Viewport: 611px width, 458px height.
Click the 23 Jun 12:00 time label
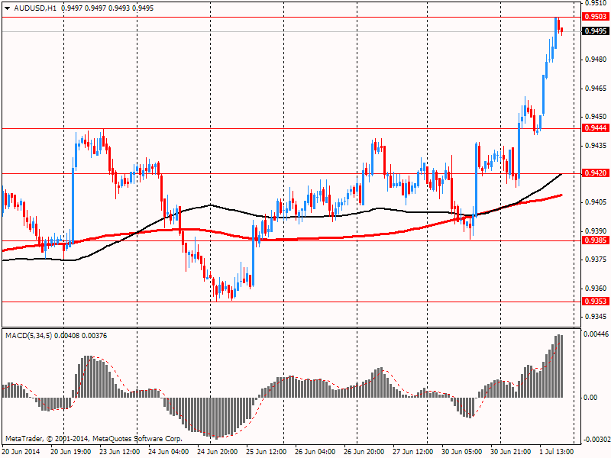point(120,452)
